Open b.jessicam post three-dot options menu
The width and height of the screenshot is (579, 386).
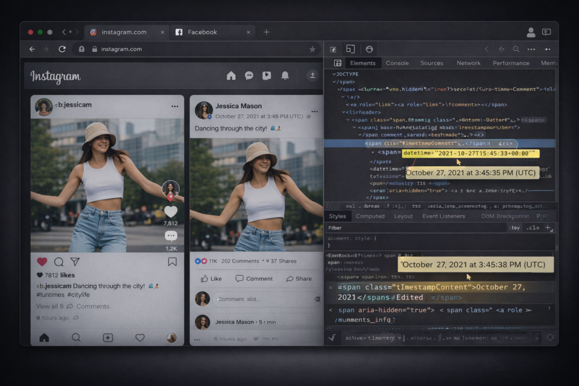[x=175, y=106]
